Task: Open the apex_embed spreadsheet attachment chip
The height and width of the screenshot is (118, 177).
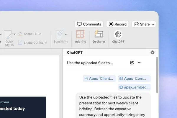Action: pyautogui.click(x=134, y=87)
